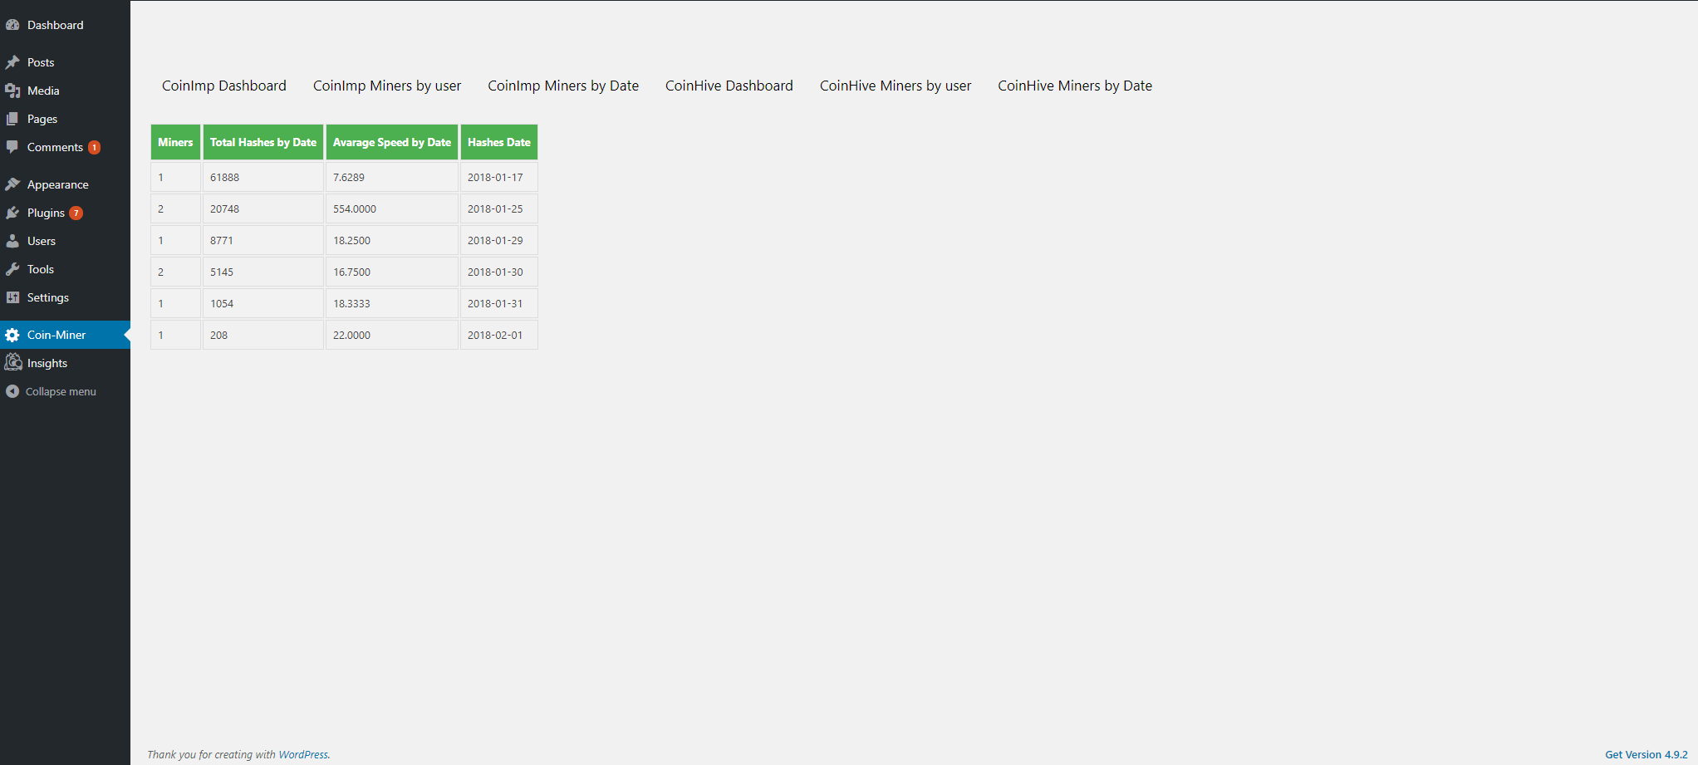Click the Appearance paintbrush icon
The height and width of the screenshot is (765, 1698).
point(12,184)
